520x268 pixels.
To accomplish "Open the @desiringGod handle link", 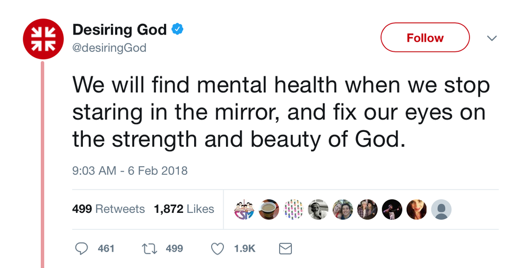I will point(109,48).
